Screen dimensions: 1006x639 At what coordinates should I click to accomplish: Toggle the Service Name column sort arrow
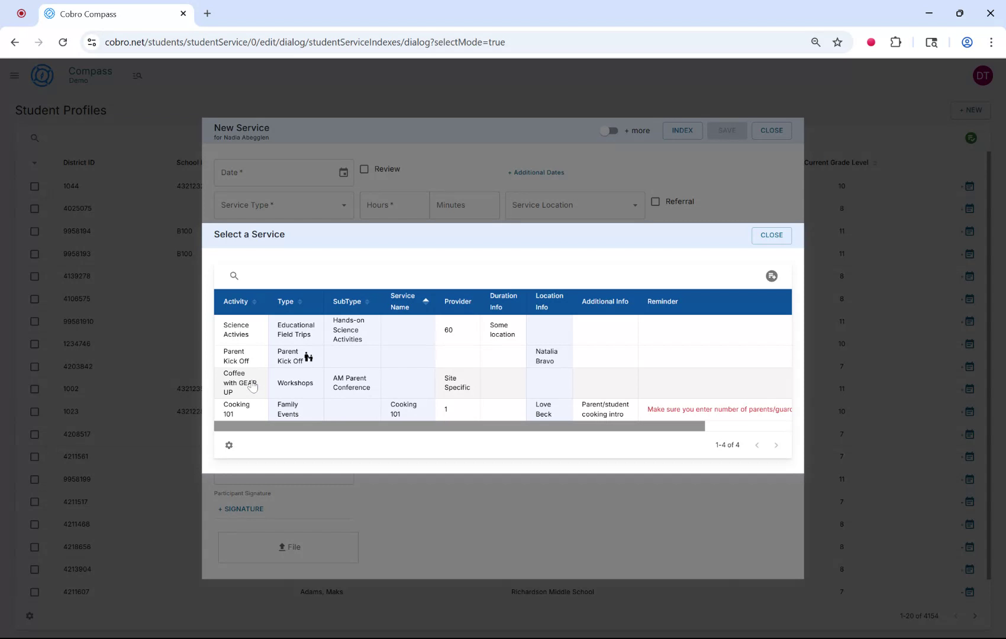pos(426,301)
